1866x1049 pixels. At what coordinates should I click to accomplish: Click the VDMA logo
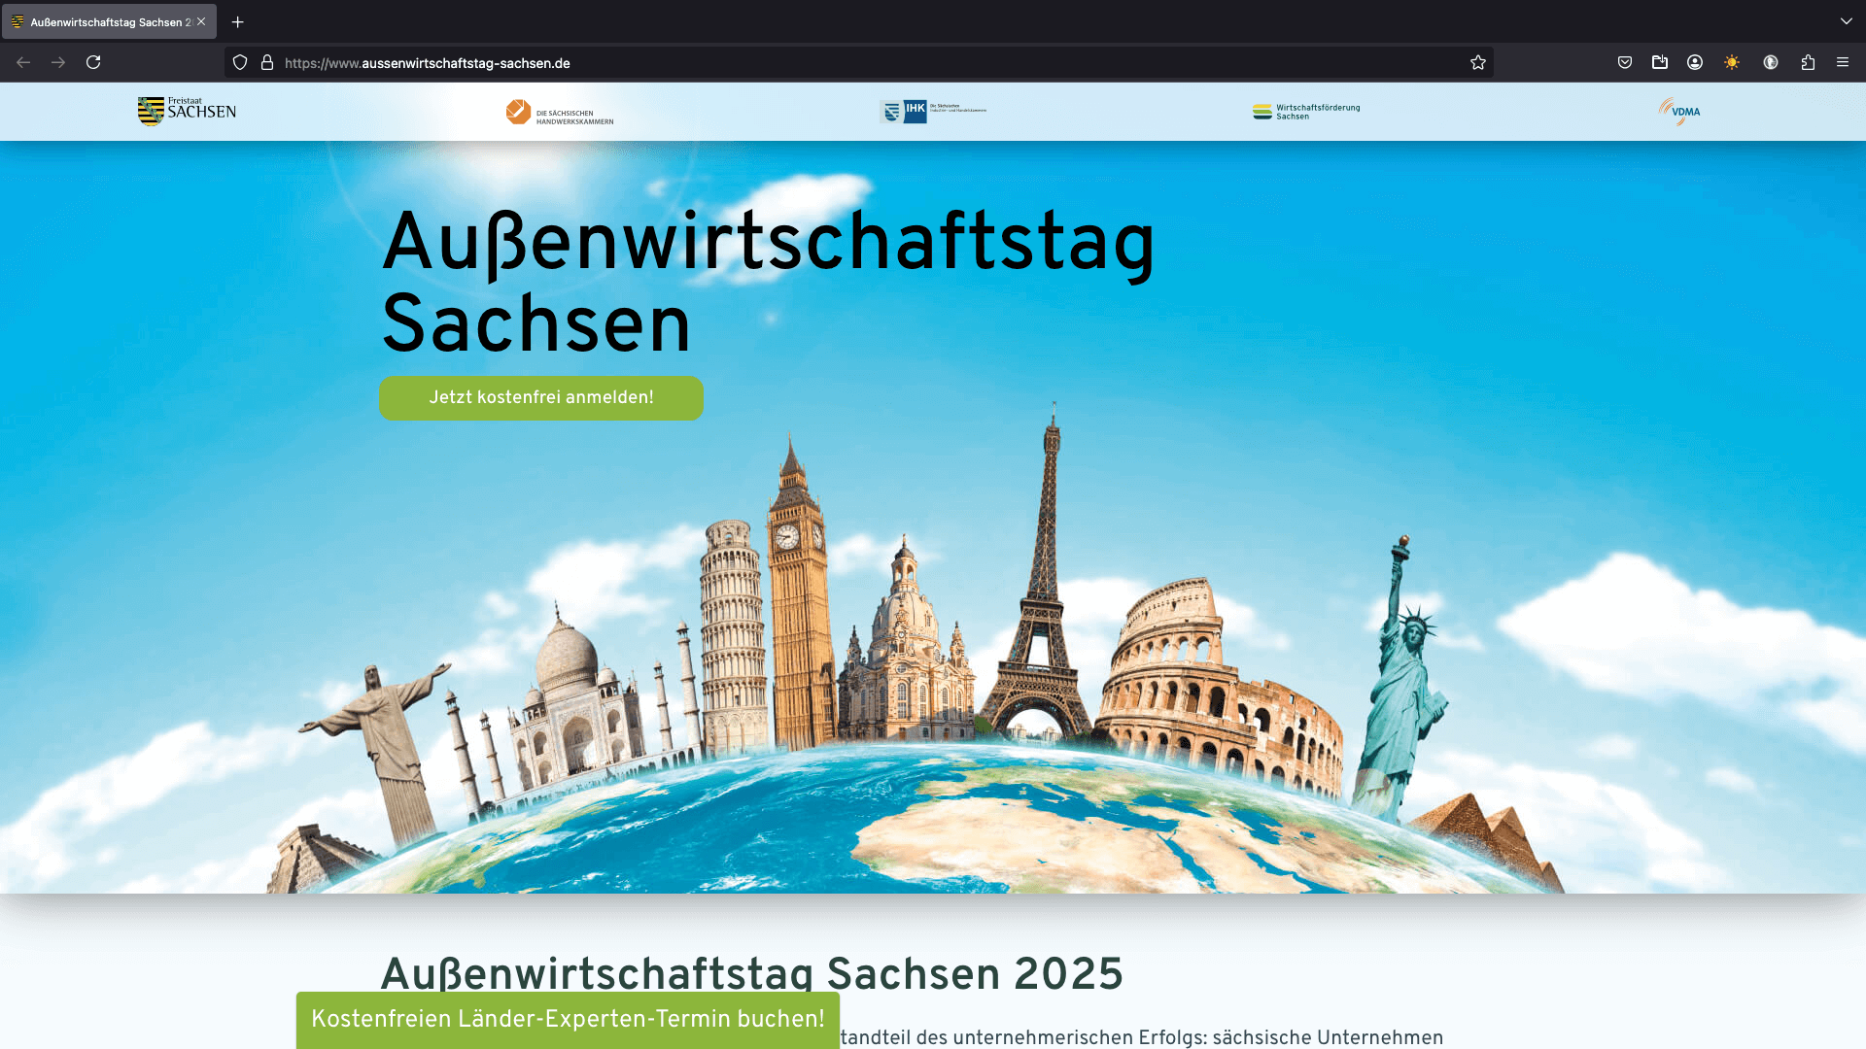(1679, 112)
